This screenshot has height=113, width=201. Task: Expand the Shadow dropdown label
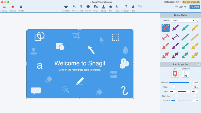click(186, 69)
